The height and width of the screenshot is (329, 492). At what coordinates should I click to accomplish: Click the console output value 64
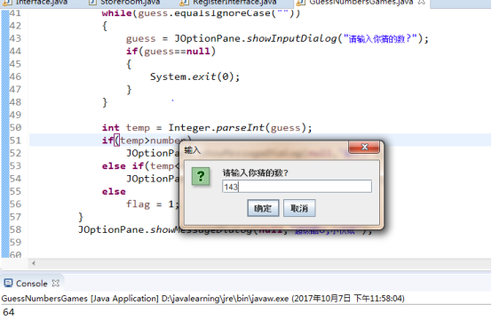(9, 312)
